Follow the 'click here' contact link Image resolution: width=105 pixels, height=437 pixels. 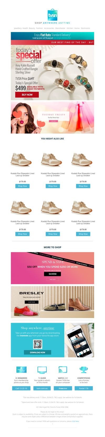(75, 421)
